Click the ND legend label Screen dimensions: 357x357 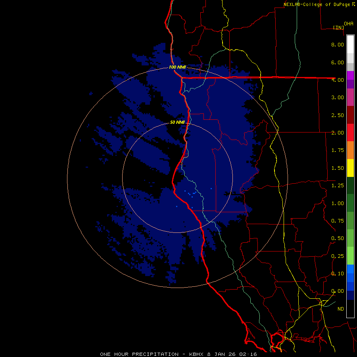341,309
